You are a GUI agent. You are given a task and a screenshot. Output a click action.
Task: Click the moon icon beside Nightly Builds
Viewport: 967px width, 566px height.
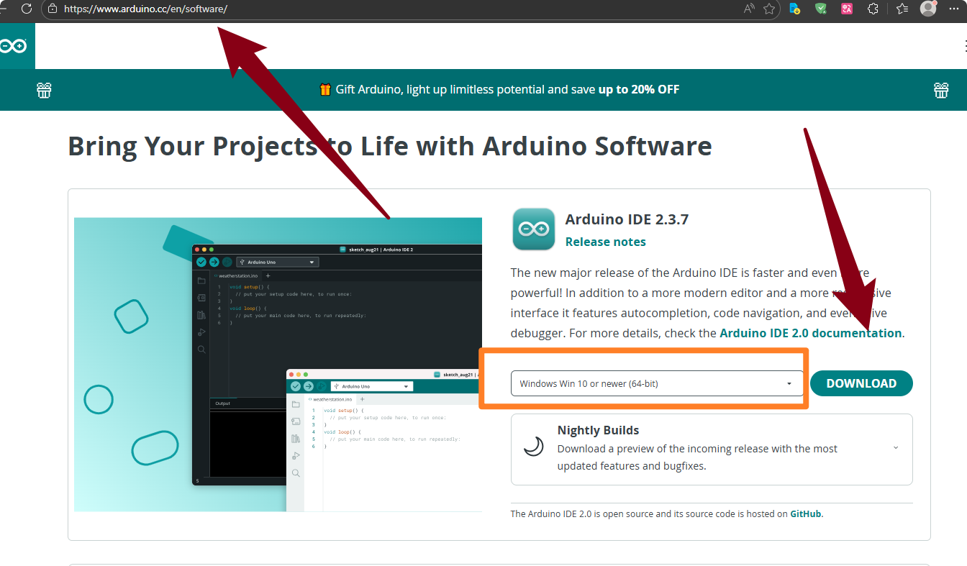533,447
